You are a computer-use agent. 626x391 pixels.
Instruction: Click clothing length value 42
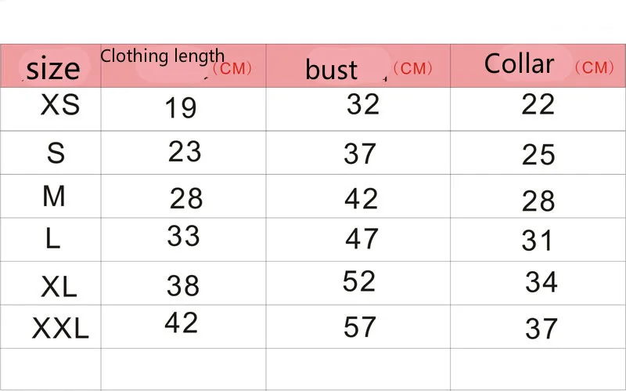182,322
